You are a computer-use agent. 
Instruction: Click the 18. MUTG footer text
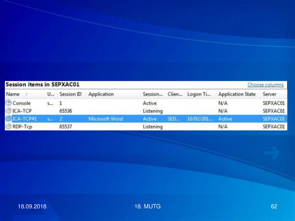point(147,206)
